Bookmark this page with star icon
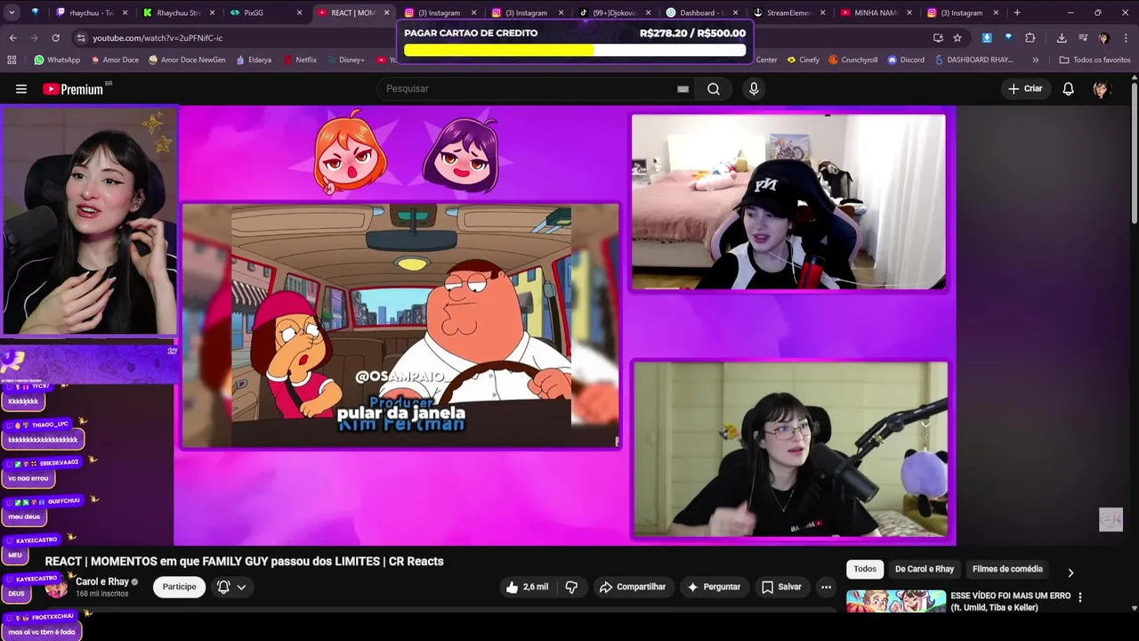The width and height of the screenshot is (1139, 641). click(x=957, y=37)
